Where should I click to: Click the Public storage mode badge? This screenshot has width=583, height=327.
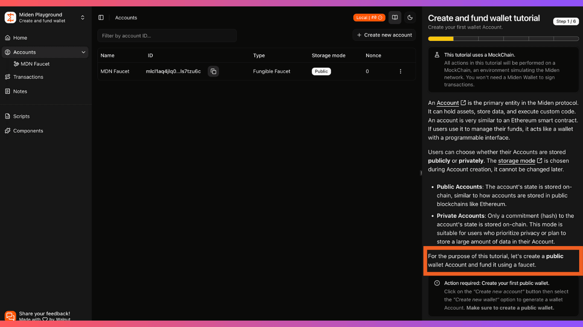321,72
